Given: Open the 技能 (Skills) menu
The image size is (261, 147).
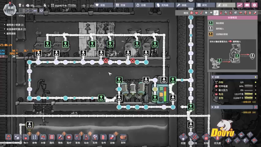Looking at the screenshot, I should [185, 5].
